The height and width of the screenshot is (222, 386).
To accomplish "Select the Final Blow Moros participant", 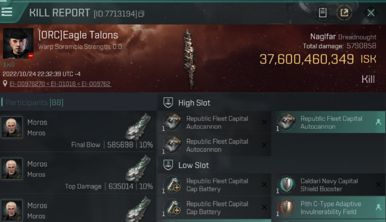I will click(x=78, y=131).
